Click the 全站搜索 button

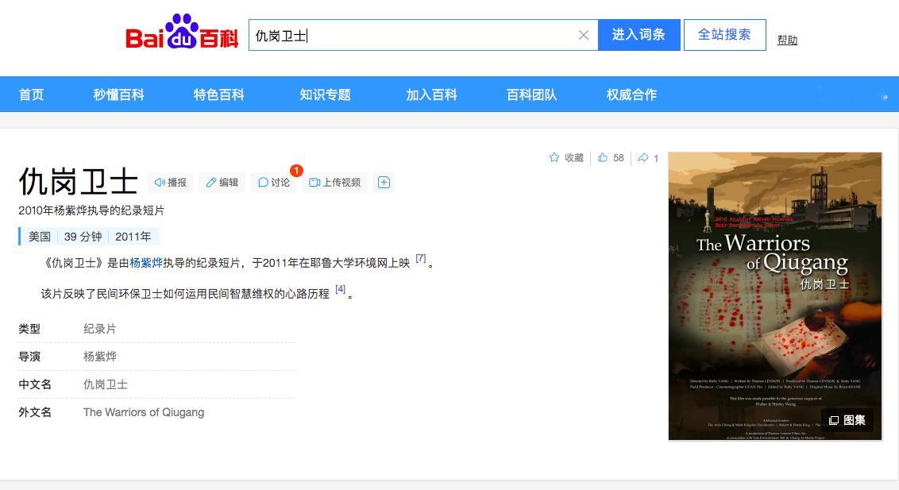[x=725, y=35]
